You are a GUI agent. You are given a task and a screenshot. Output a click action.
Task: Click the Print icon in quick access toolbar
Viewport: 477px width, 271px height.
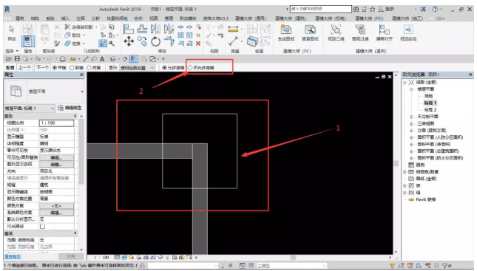click(x=62, y=59)
